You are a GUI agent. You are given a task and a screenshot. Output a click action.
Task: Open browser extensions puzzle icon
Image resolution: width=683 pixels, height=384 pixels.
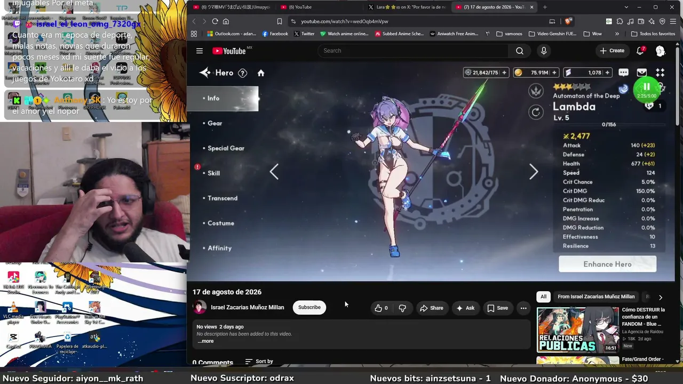tap(620, 21)
